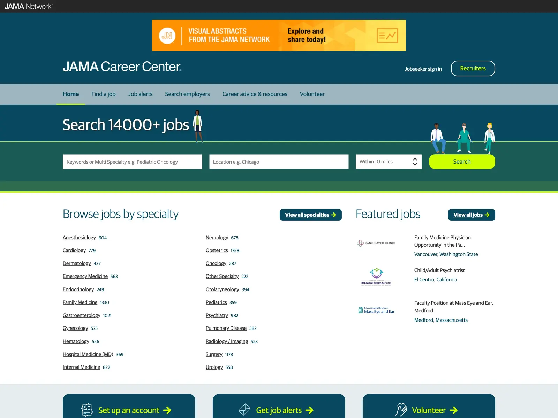Click Behavioral Health Services logo
This screenshot has height=418, width=558.
(x=376, y=277)
